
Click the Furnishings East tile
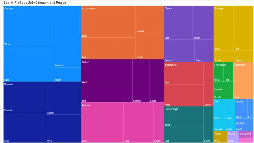183,135
